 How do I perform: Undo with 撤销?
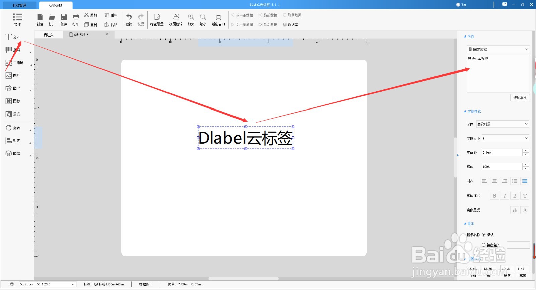point(129,20)
